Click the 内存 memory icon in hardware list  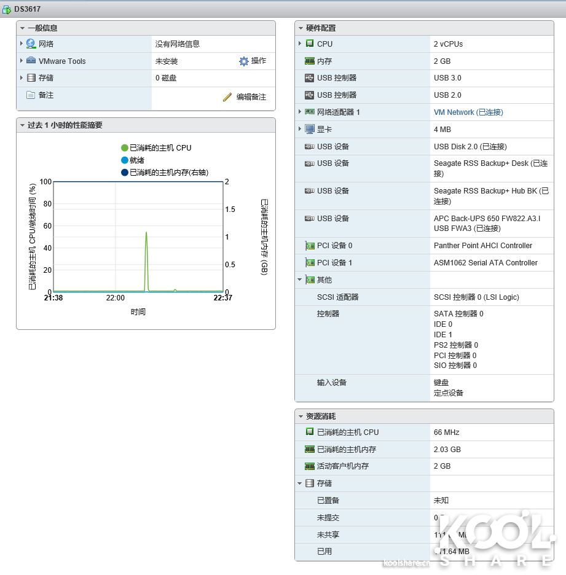(309, 61)
